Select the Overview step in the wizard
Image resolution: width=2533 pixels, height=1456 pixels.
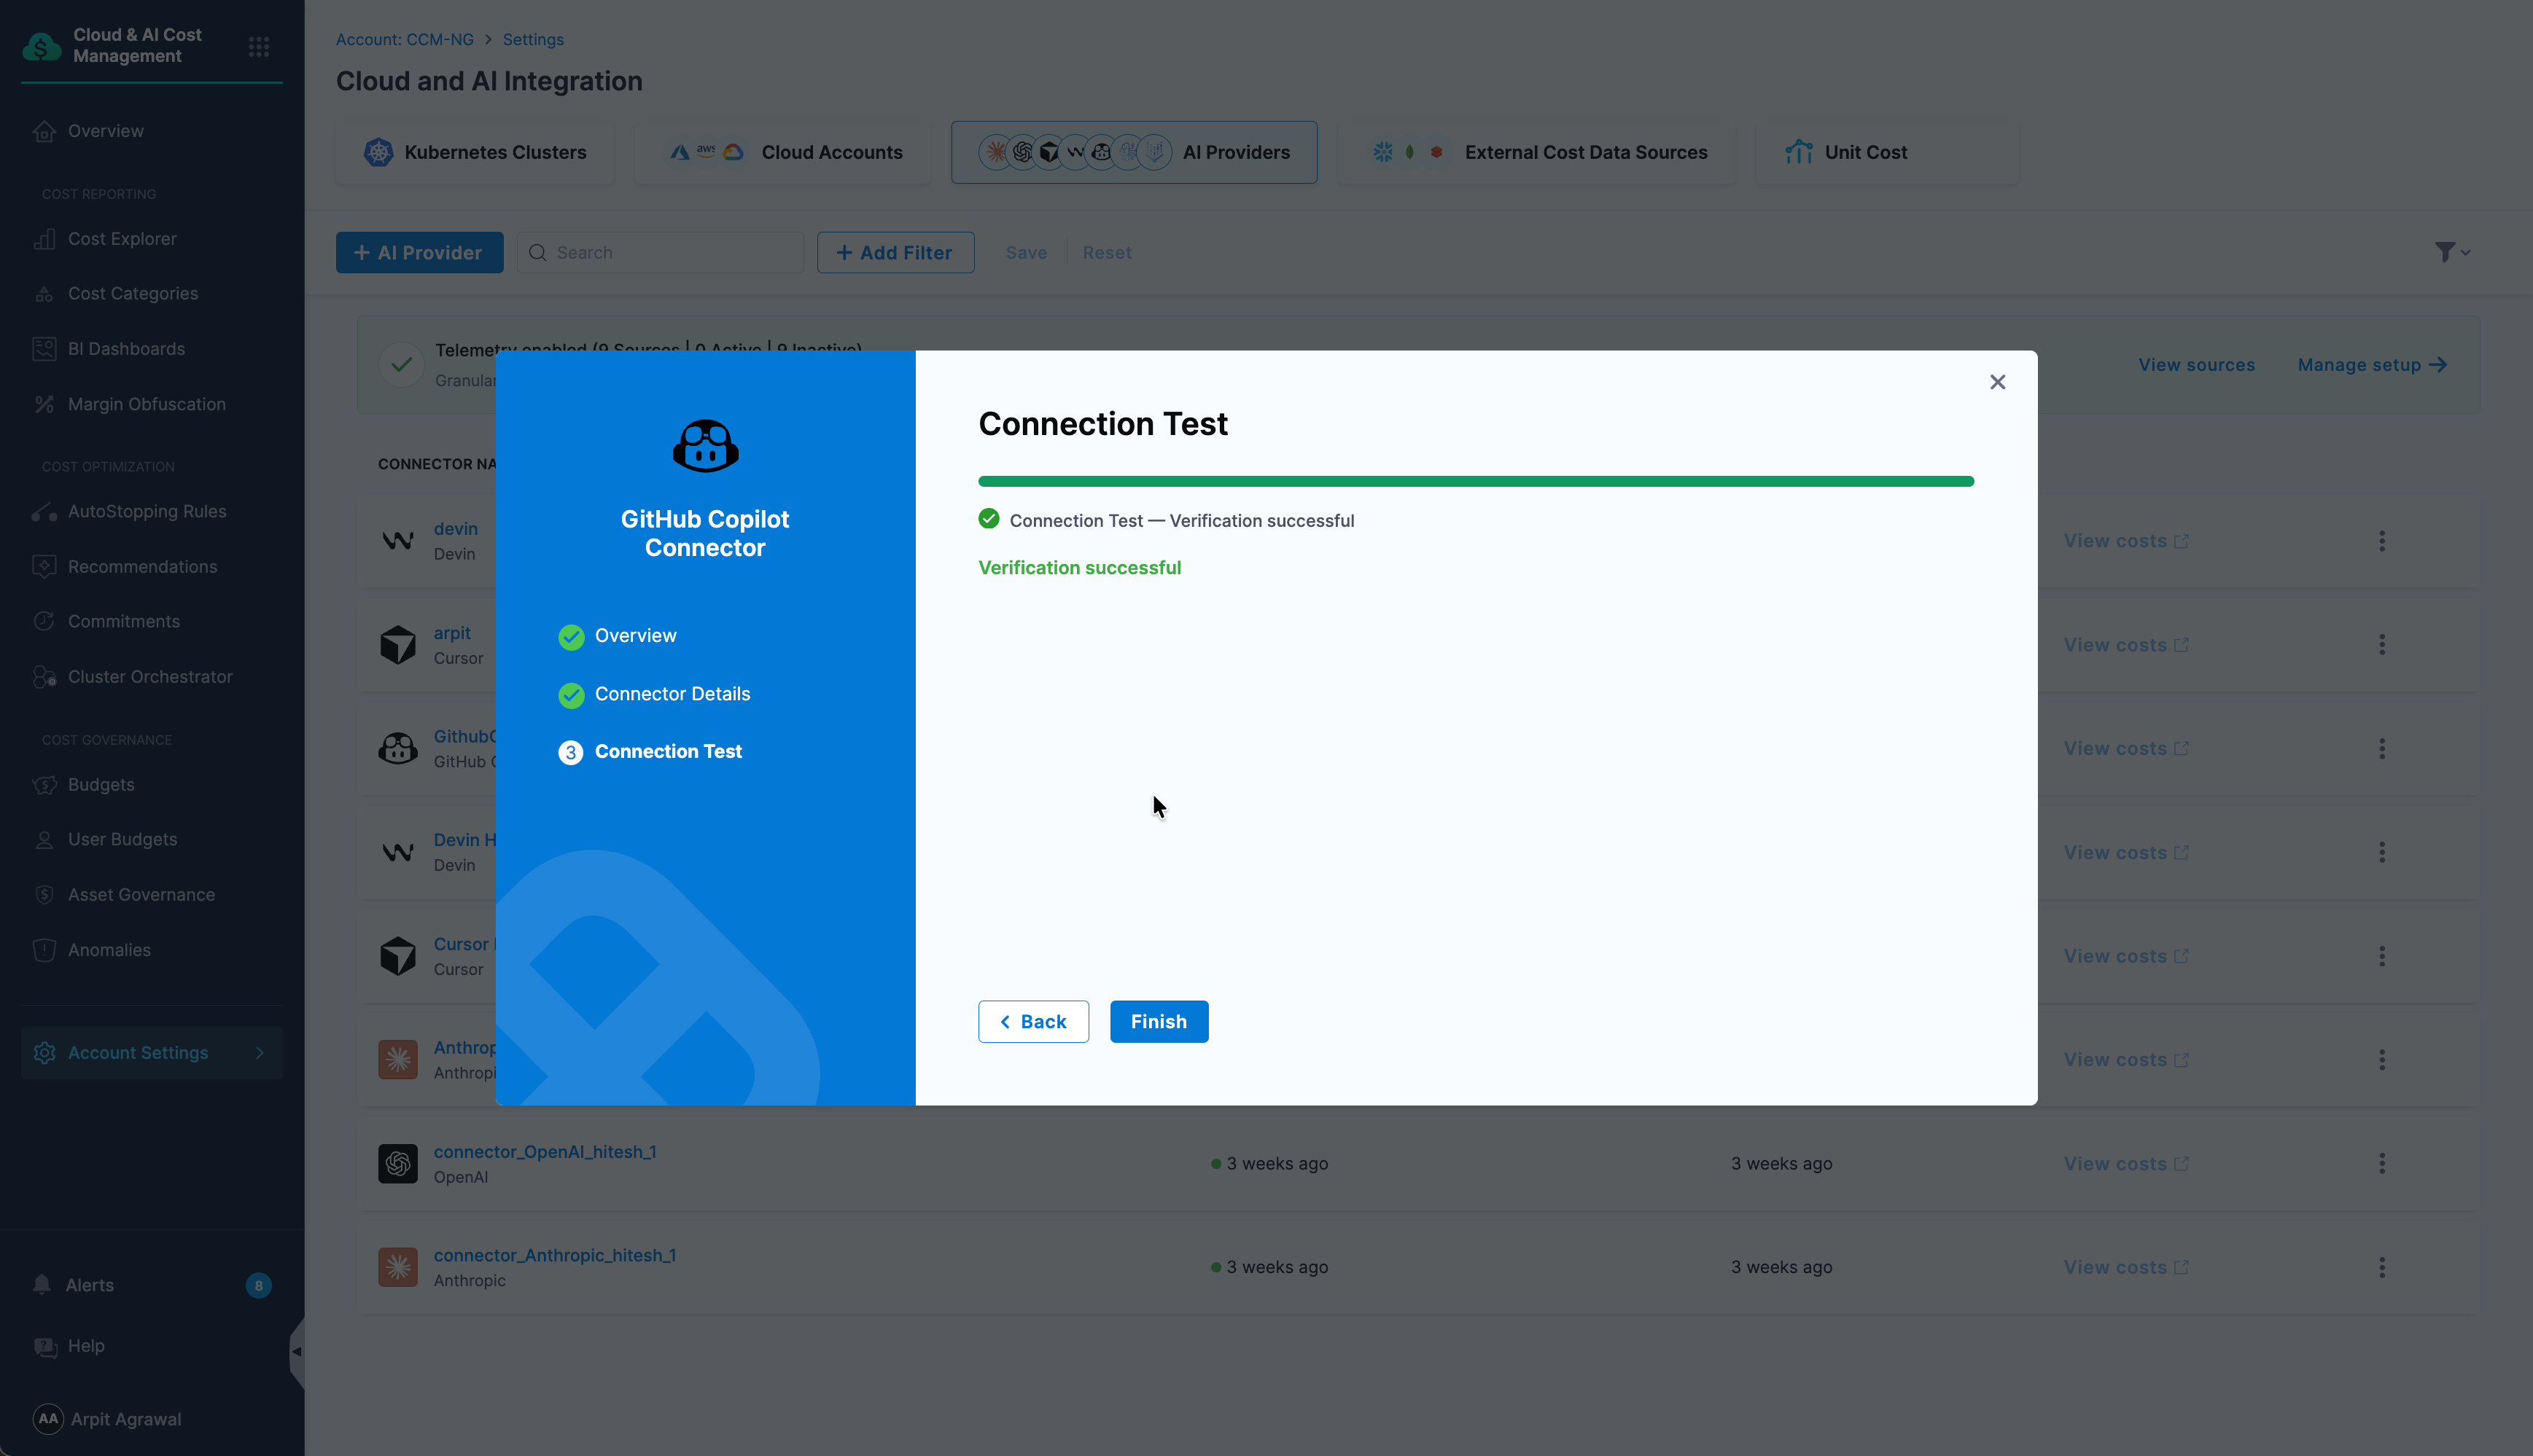(618, 636)
